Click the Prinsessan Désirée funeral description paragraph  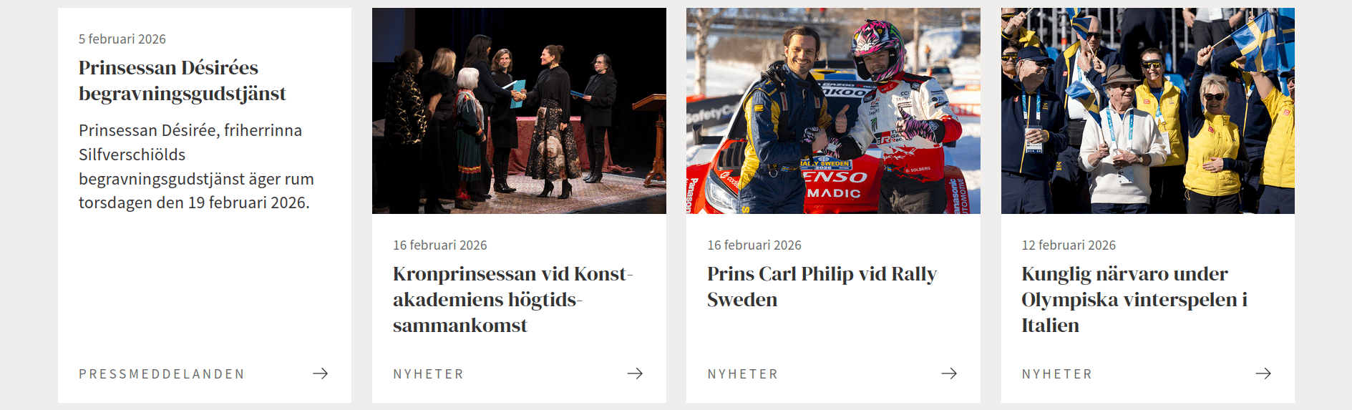click(x=197, y=167)
